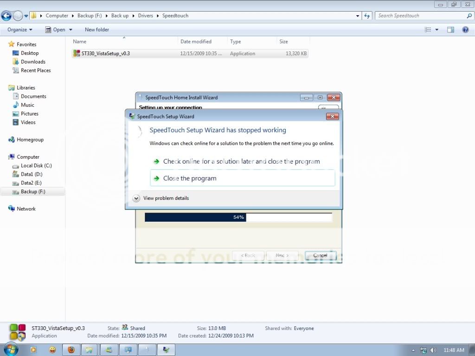Toggle the preview pane icon

[x=450, y=30]
